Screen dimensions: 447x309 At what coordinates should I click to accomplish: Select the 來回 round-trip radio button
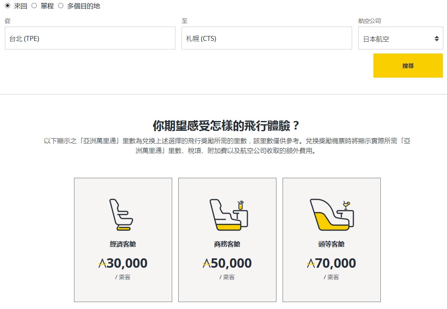8,6
